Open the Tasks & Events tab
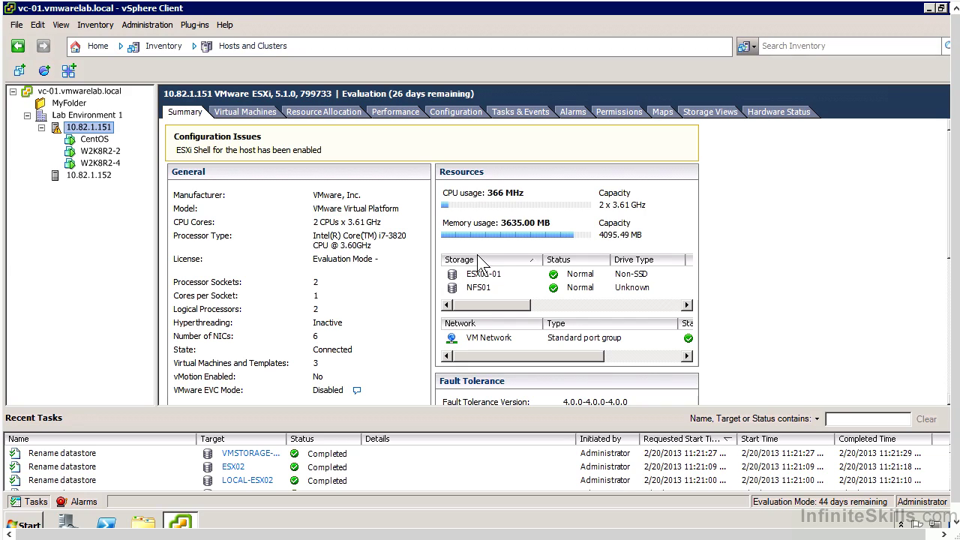960x540 pixels. pos(520,112)
